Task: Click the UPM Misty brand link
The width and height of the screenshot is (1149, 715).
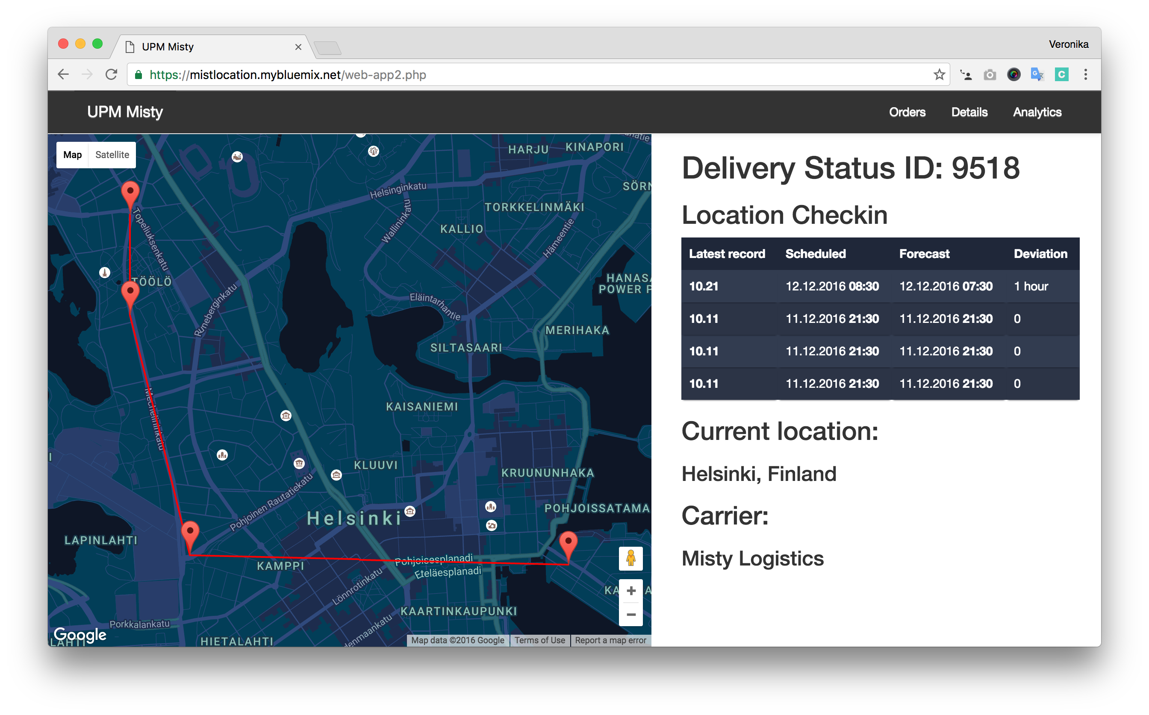Action: click(125, 112)
